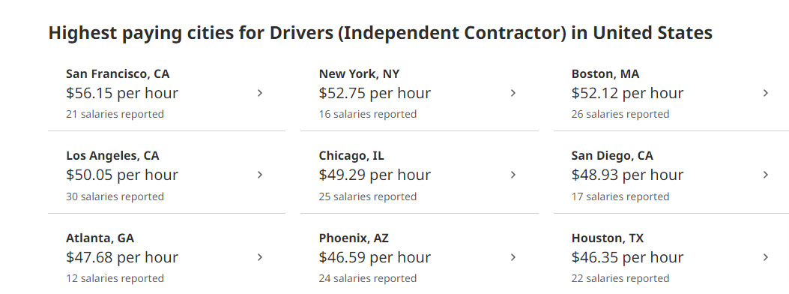Click the $56.15 per hour salary text
Image resolution: width=789 pixels, height=294 pixels.
tap(122, 93)
